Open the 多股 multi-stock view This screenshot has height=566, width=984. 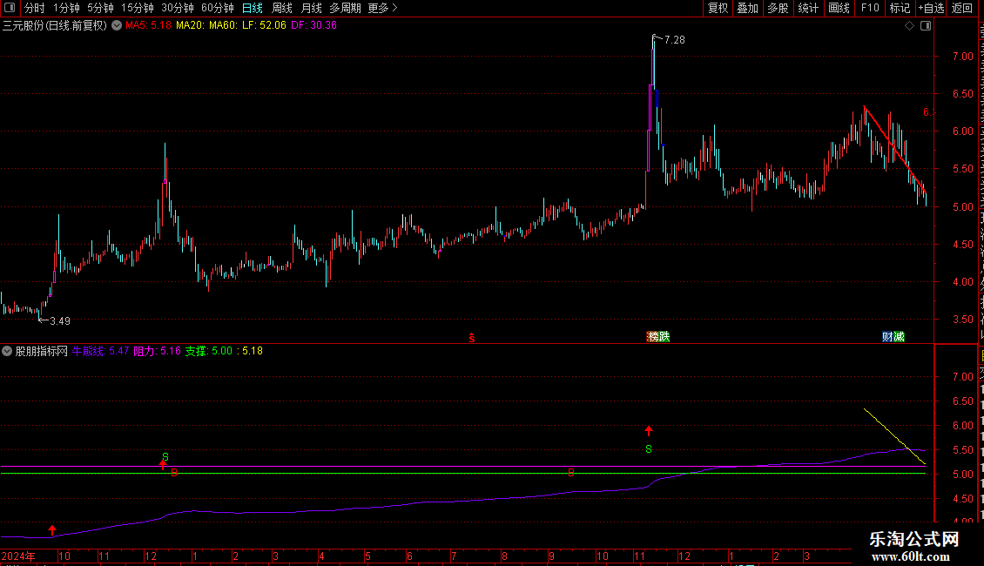(778, 8)
